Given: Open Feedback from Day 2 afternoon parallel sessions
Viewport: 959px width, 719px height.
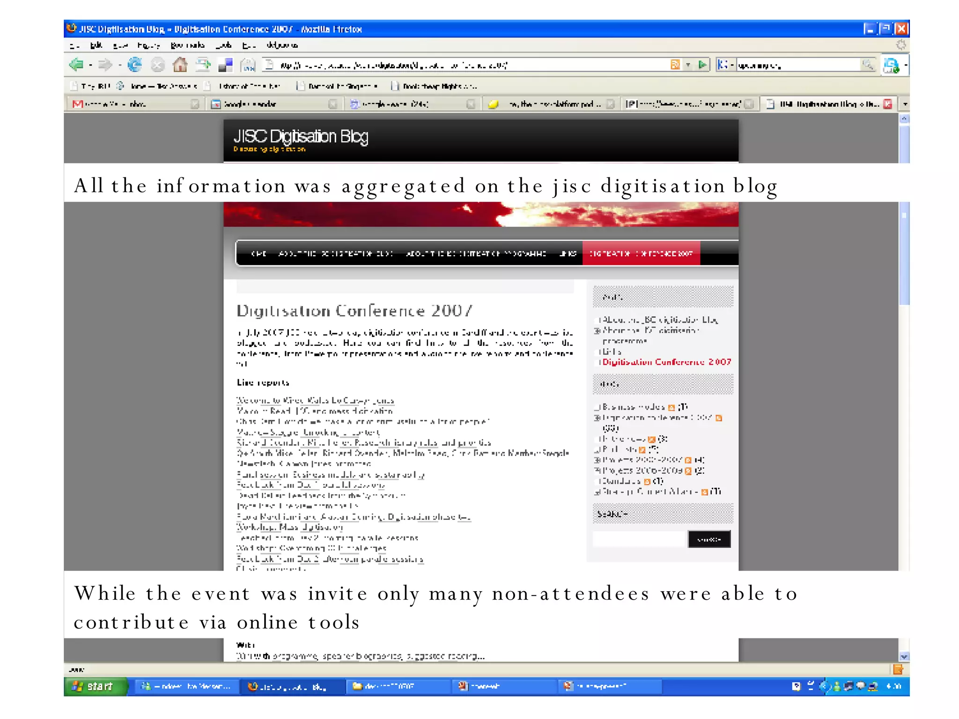Looking at the screenshot, I should pyautogui.click(x=330, y=559).
